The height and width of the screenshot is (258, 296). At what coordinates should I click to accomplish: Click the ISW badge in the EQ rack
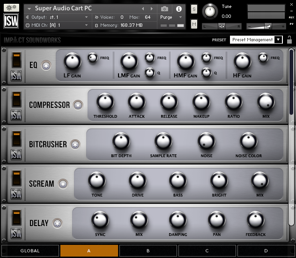tap(16, 76)
